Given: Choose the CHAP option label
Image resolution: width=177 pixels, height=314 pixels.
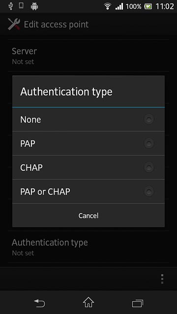Looking at the screenshot, I should point(31,168).
